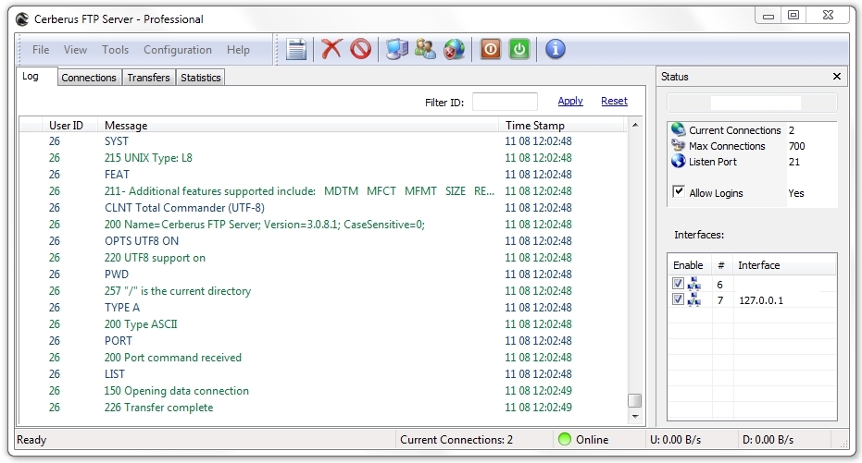Switch to the Connections tab
The image size is (862, 463).
pos(89,78)
